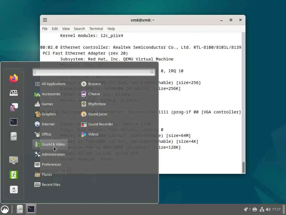Open the terminal hamburger menu button

pos(45,20)
